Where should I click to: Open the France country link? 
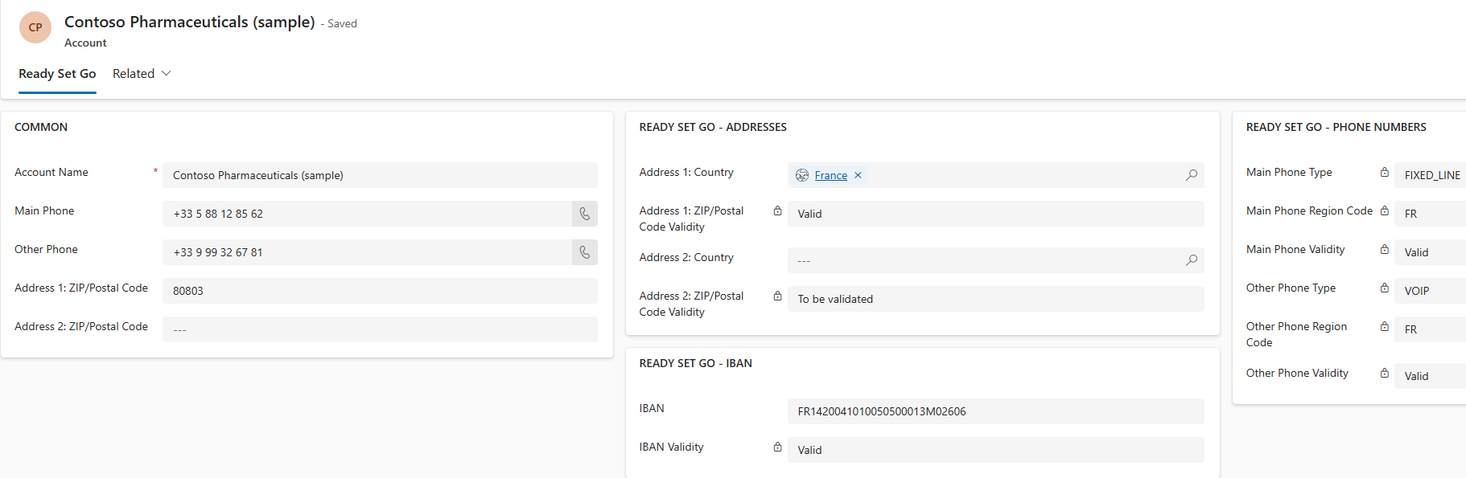(830, 175)
